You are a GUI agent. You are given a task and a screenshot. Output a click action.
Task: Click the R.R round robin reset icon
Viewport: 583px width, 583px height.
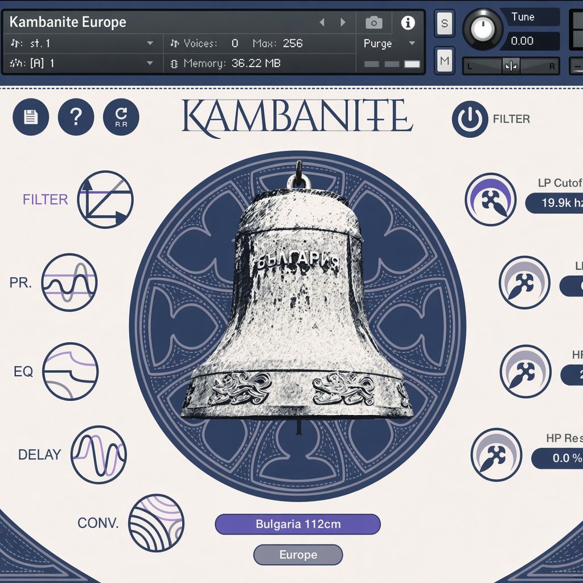[x=121, y=117]
